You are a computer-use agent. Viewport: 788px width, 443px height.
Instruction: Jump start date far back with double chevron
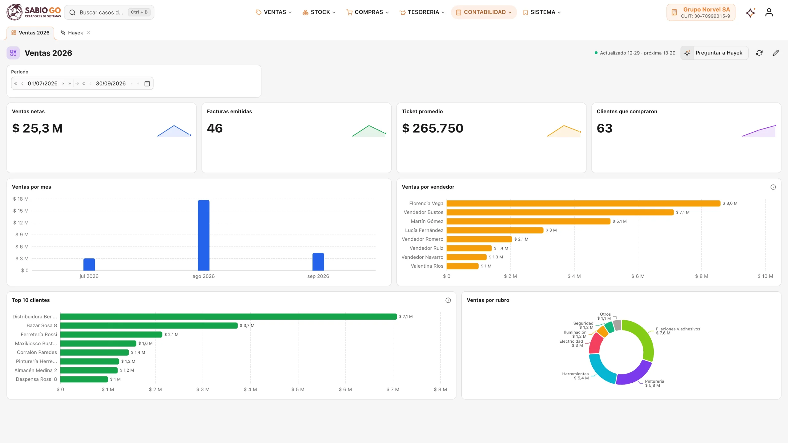tap(16, 83)
